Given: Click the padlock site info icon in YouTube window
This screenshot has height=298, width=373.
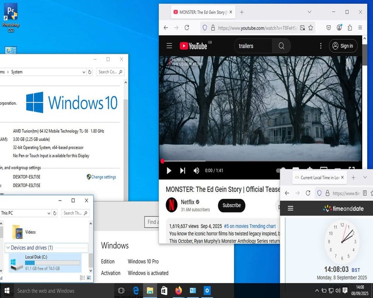Looking at the screenshot, I should pyautogui.click(x=213, y=28).
